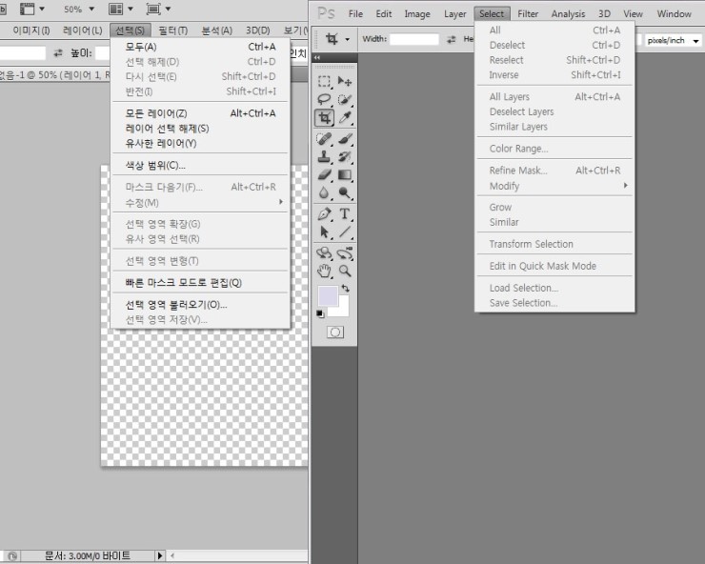Open the 50% zoom level dropdown
Image resolution: width=705 pixels, height=564 pixels.
(x=91, y=9)
